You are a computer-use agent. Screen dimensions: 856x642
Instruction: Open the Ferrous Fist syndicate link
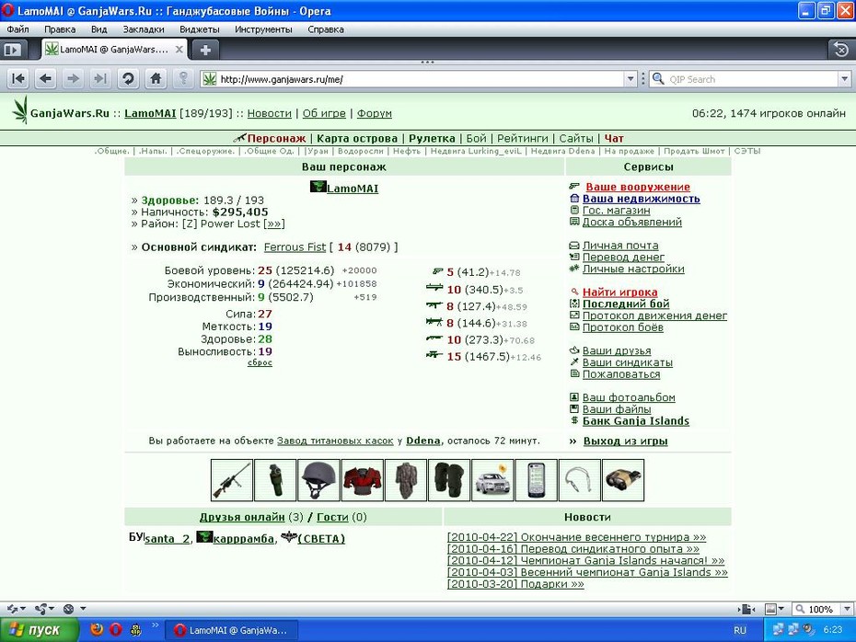[295, 247]
